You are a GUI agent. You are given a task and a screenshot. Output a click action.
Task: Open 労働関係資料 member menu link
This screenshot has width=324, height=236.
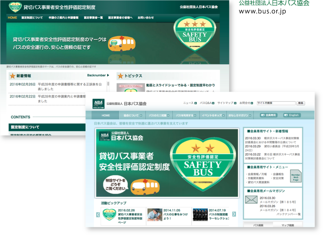(x=255, y=178)
